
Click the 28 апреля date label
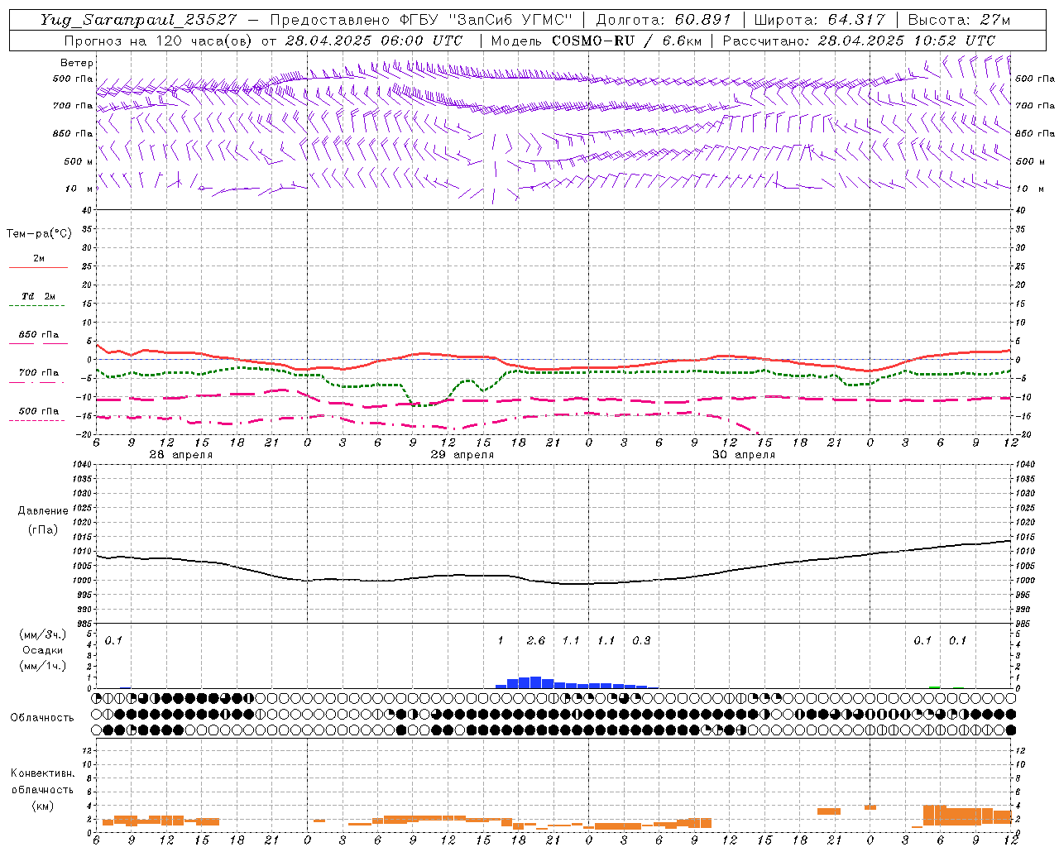click(180, 454)
